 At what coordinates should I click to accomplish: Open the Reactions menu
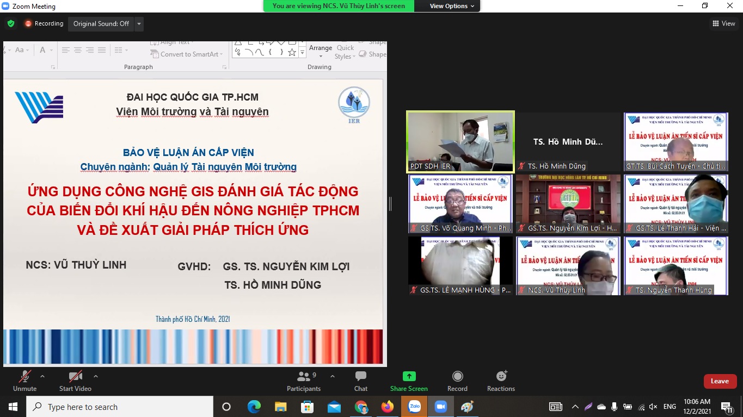tap(501, 377)
